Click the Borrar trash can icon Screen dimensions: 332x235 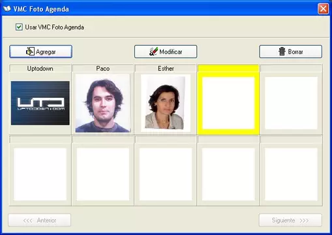point(282,52)
